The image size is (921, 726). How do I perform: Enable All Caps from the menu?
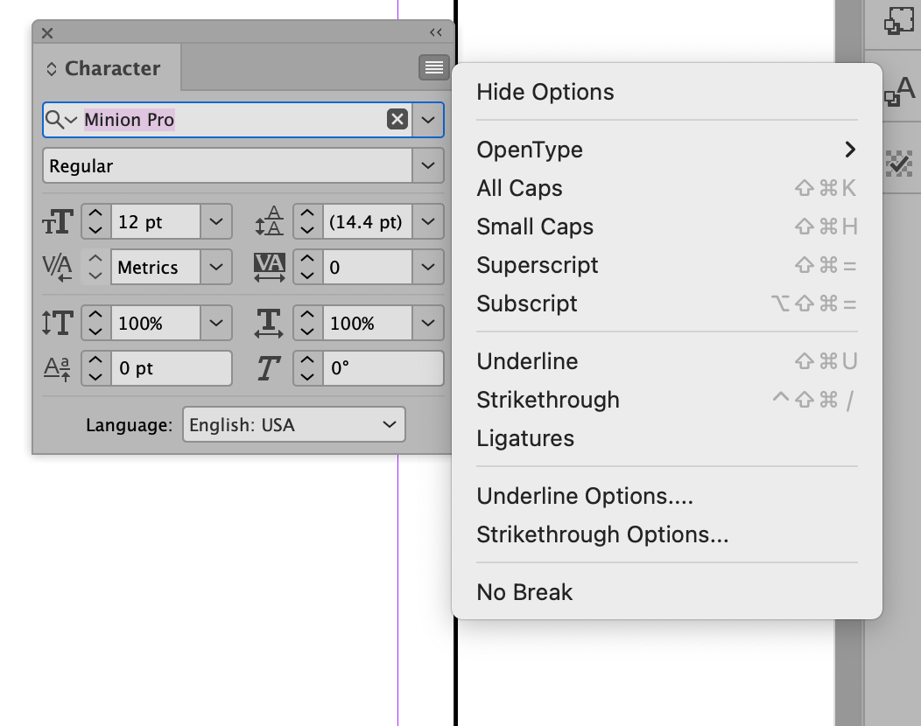519,188
